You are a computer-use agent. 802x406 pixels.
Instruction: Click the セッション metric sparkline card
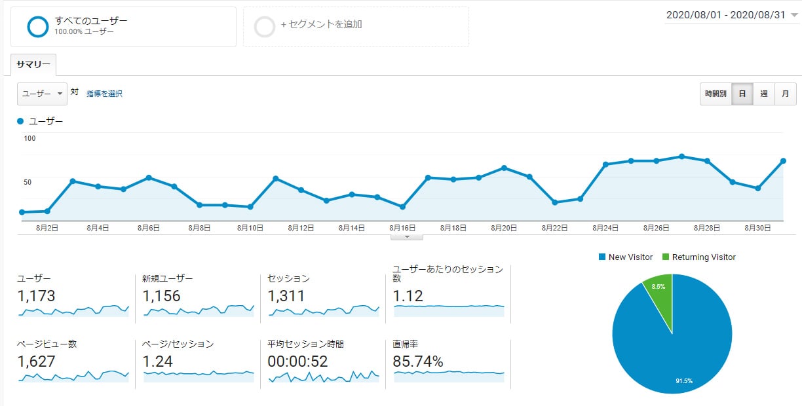(x=321, y=295)
